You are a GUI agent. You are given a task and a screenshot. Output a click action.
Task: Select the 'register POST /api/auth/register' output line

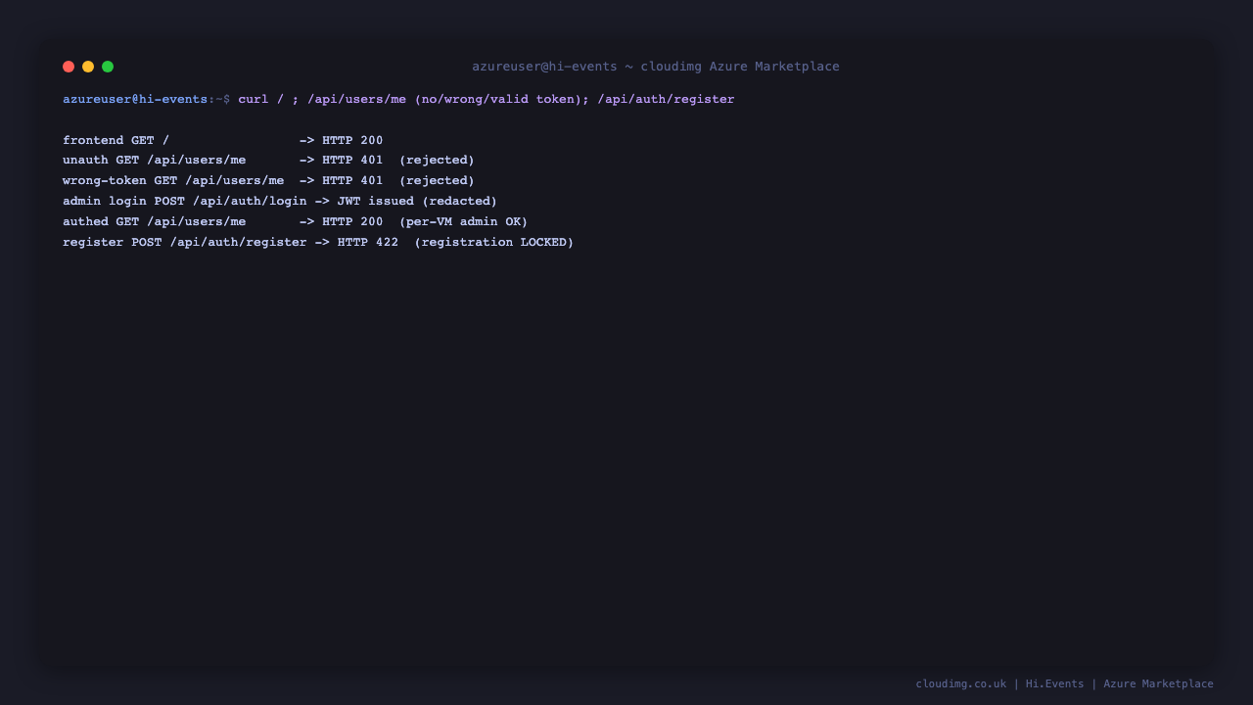coord(318,242)
